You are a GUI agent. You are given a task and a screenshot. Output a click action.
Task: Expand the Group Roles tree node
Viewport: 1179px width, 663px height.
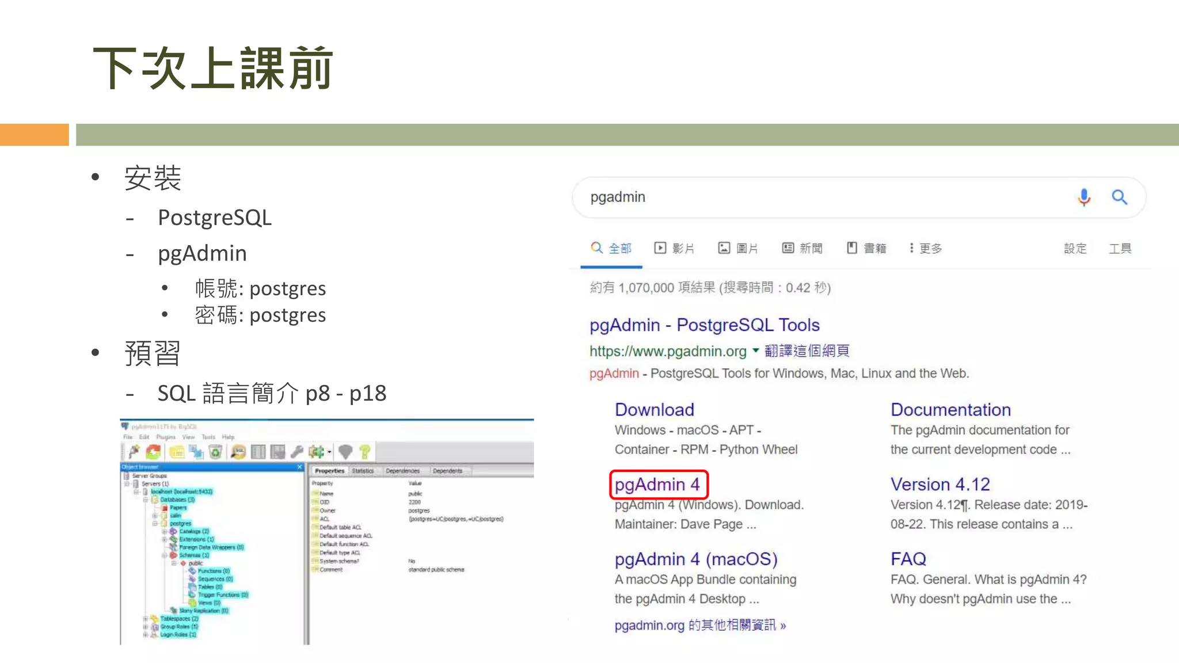coord(146,626)
